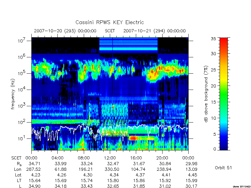Image resolution: width=251 pixels, height=188 pixels.
Task: Click the LT value 15.64
Action: click(35, 180)
